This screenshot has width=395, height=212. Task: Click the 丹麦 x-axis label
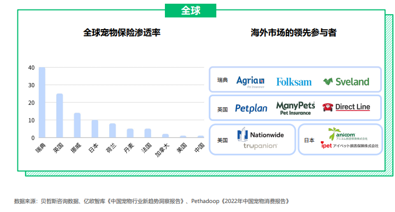(129, 148)
